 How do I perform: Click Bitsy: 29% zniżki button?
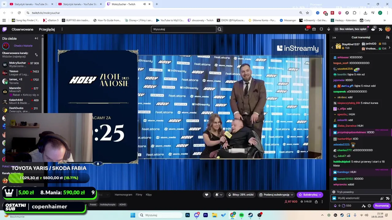(x=241, y=195)
